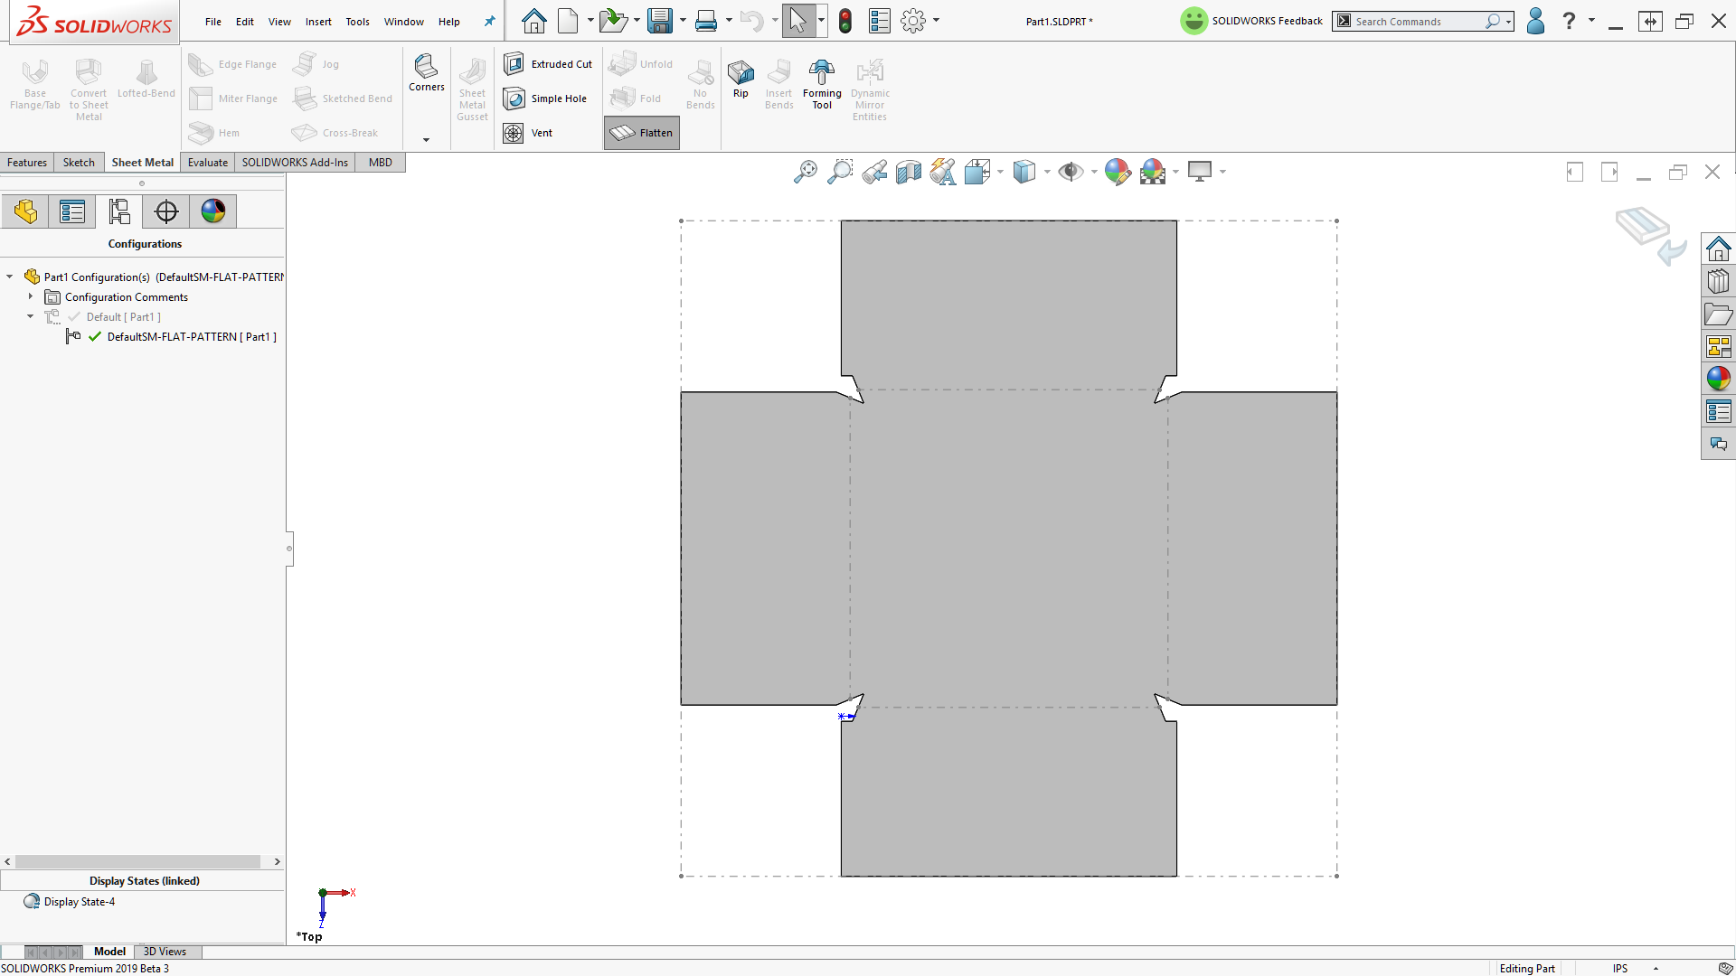This screenshot has width=1736, height=976.
Task: Switch to the Sketch tab
Action: click(78, 162)
